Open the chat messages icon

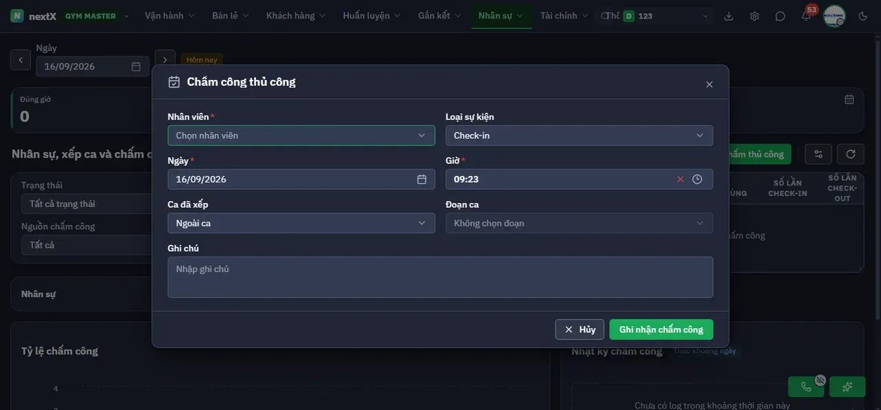(780, 16)
